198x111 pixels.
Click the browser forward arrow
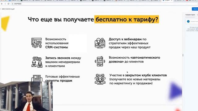[x=5, y=4]
